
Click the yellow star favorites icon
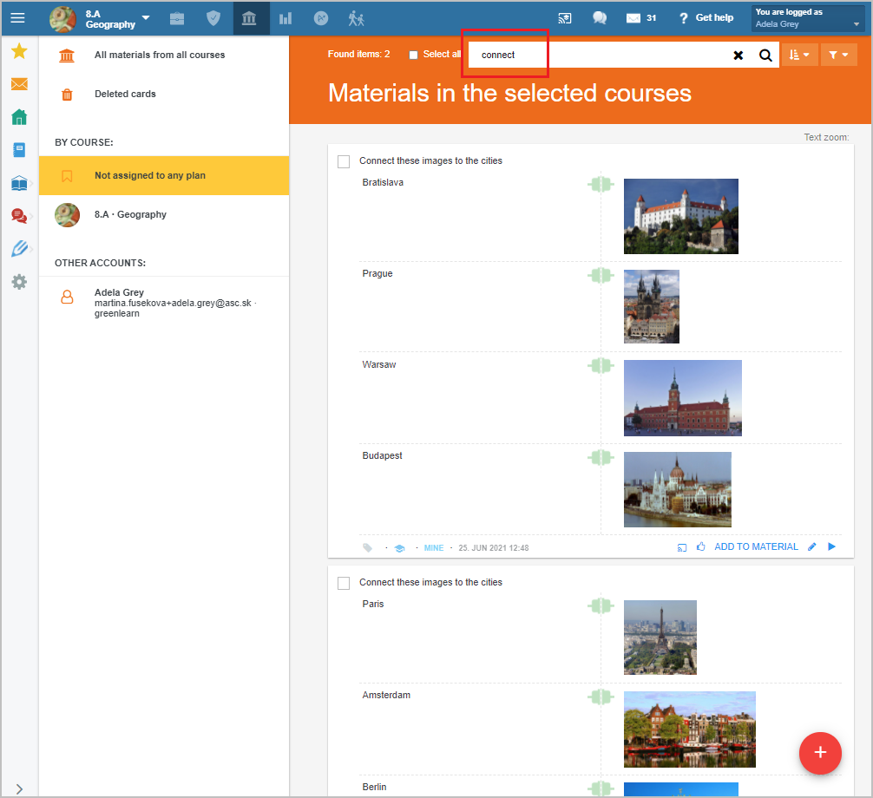click(19, 51)
